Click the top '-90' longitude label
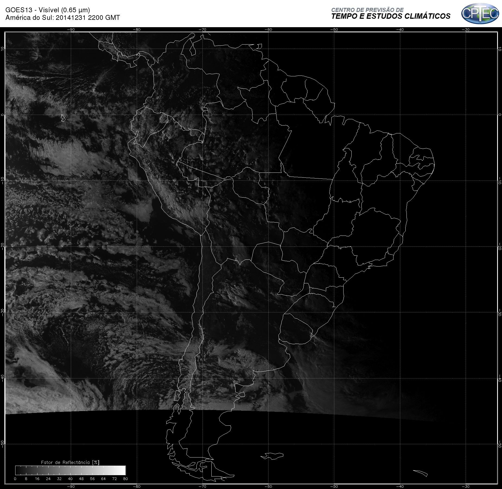This screenshot has height=489, width=502. [71, 30]
